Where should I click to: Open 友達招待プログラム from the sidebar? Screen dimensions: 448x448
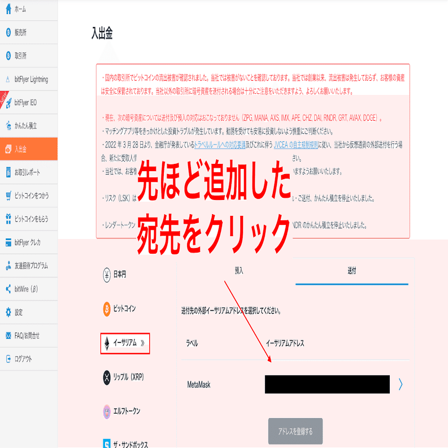point(29,266)
